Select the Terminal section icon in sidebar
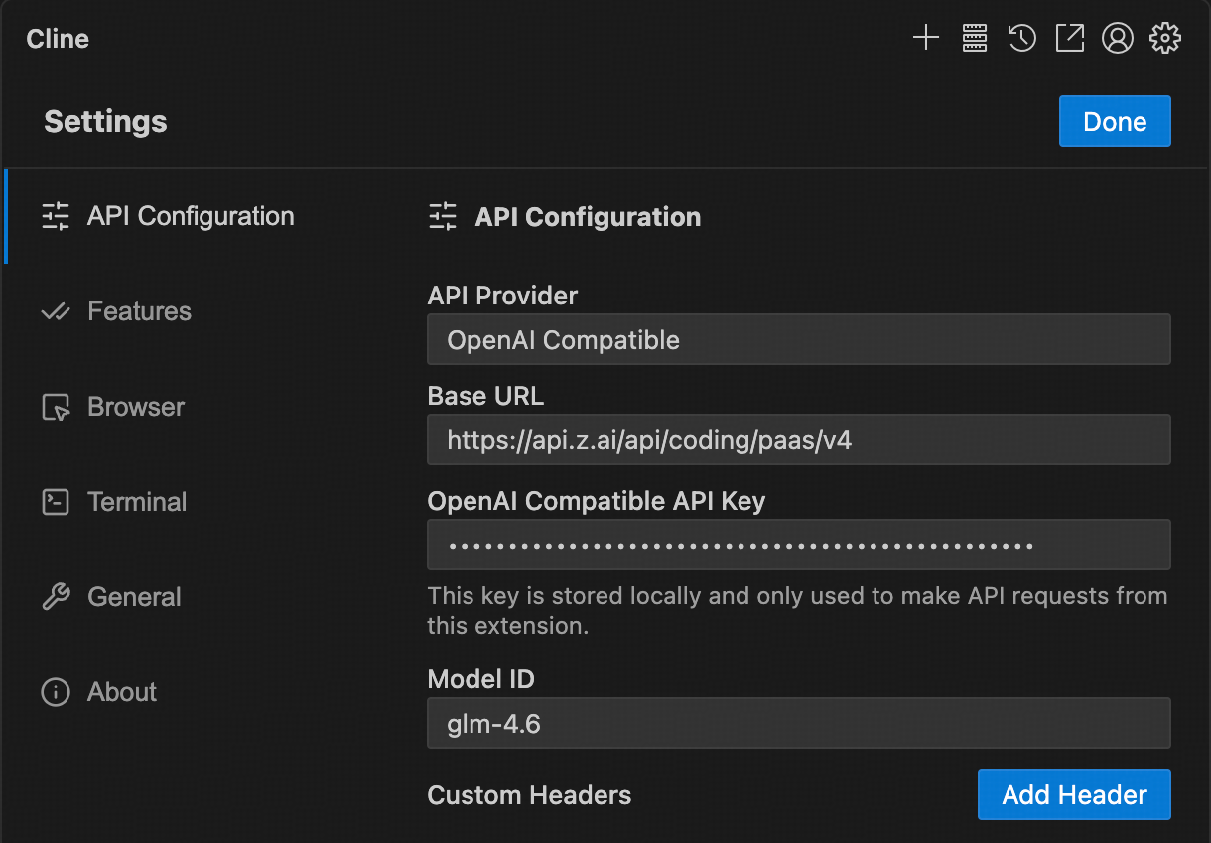Image resolution: width=1211 pixels, height=843 pixels. (x=56, y=502)
